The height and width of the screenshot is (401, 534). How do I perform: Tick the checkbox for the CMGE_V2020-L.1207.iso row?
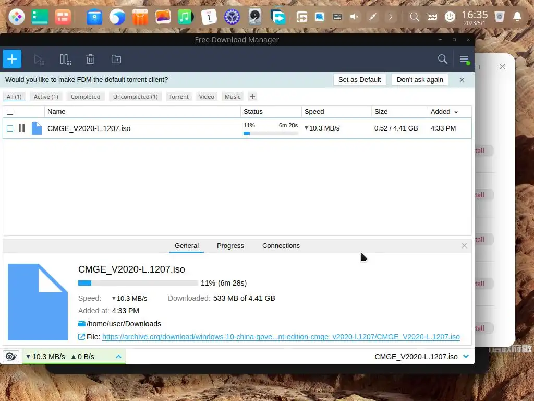pos(10,128)
